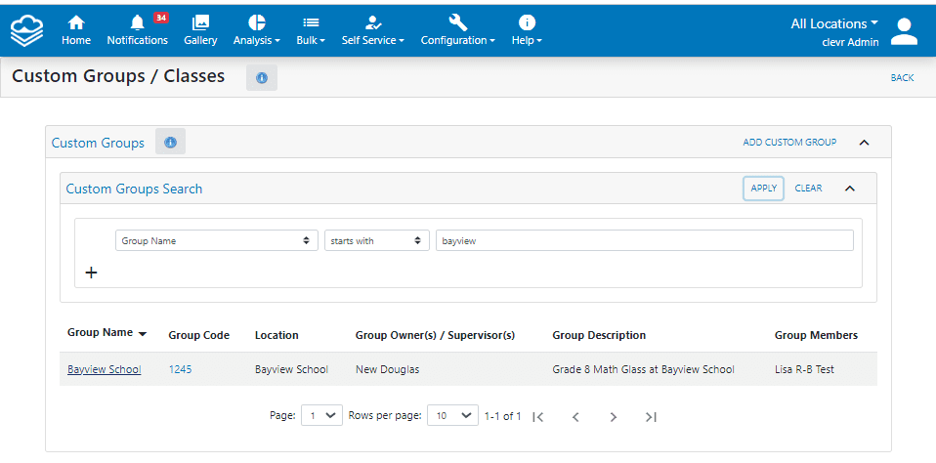Open the Rows per page dropdown
Screen dimensions: 936x463
(452, 416)
